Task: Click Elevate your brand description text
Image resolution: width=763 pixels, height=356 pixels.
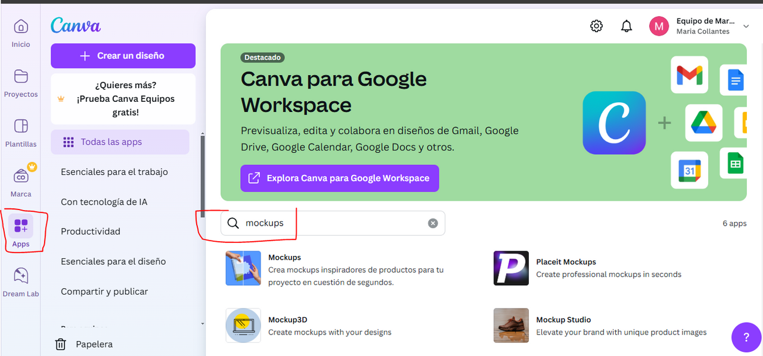Action: pos(621,332)
